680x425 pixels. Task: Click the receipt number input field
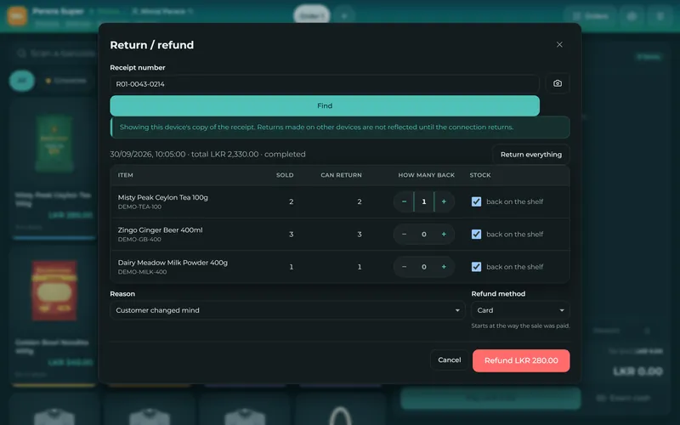point(325,84)
